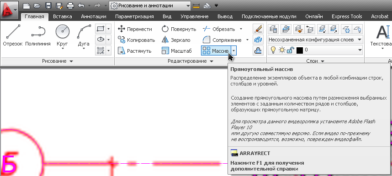
Task: Click the layer freeze snowflake icon
Action: point(347,29)
